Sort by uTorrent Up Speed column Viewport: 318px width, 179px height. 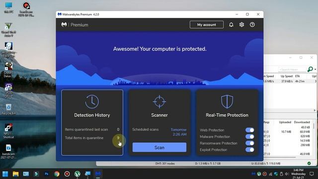pyautogui.click(x=287, y=76)
